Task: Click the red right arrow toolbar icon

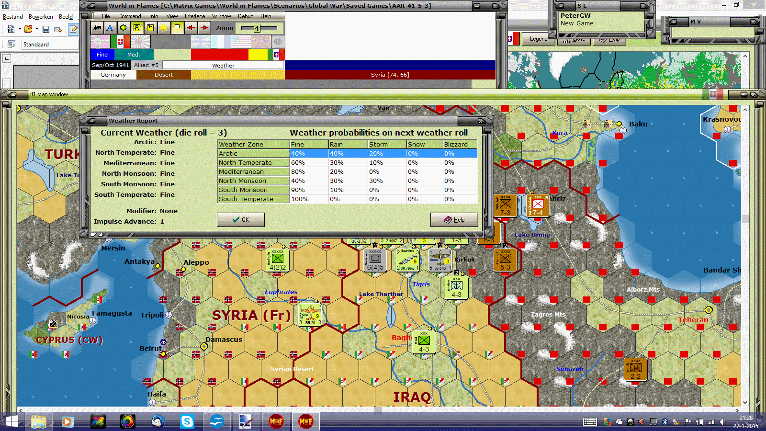Action: click(204, 28)
